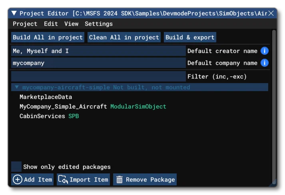Open the Settings menu
Viewport: 285px width, 195px height.
[x=99, y=24]
